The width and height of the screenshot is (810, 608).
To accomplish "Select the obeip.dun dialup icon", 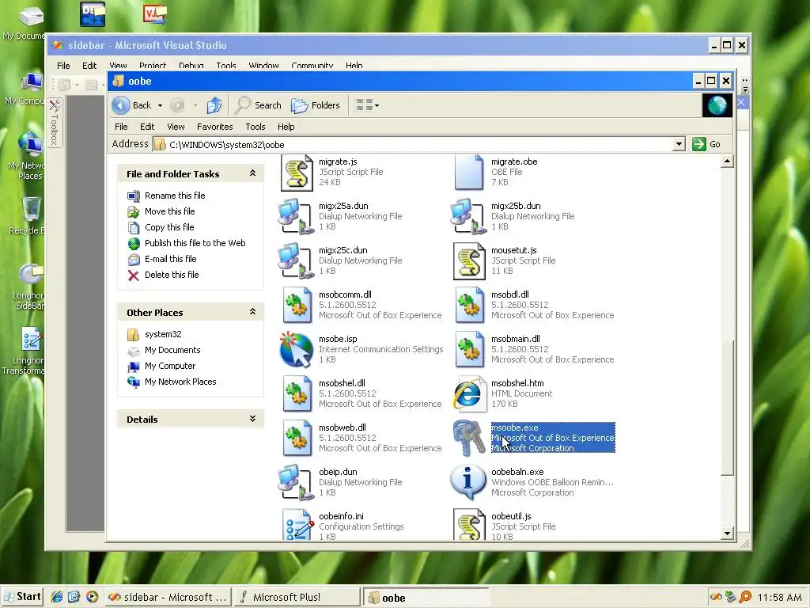I will (297, 483).
